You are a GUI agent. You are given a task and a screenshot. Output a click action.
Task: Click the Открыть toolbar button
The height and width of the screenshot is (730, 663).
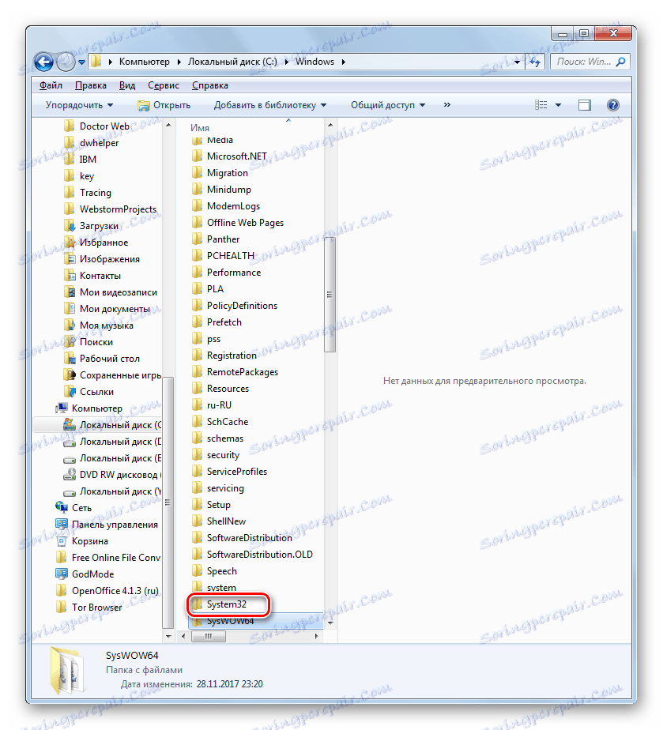pos(164,105)
